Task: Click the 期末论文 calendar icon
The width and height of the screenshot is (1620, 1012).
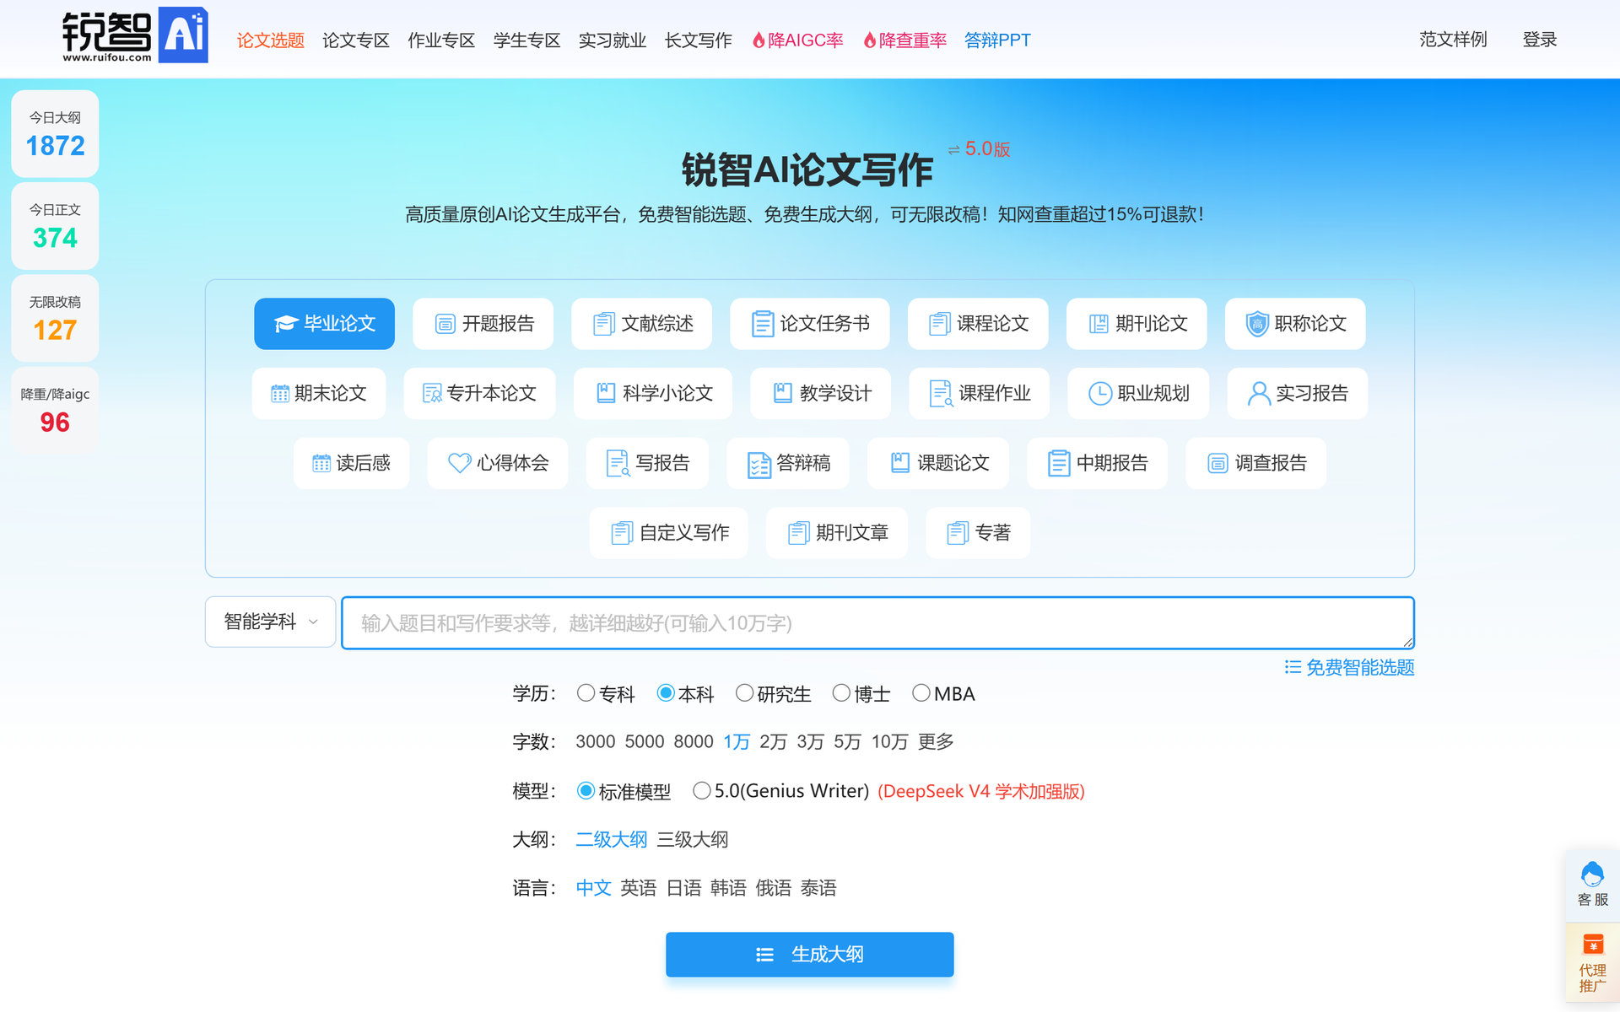Action: [x=279, y=394]
